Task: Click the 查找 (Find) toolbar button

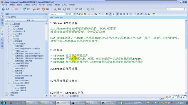Action: 58,9
